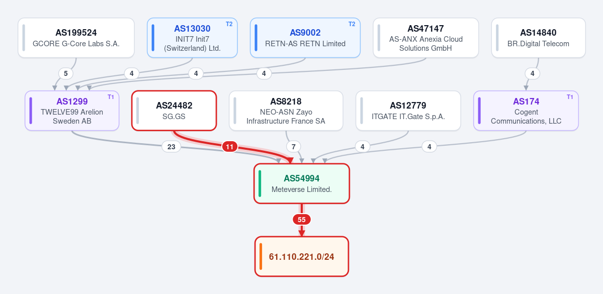Viewport: 603px width, 294px height.
Task: Click the T1 tag on AS174
Action: [570, 97]
